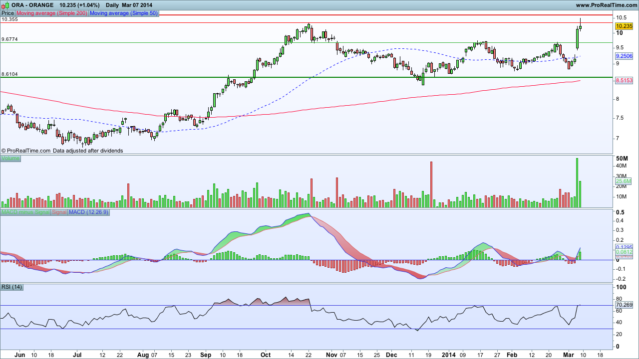Screen dimensions: 639x359
Task: Click the red 8.5153 moving average value tag
Action: pos(625,80)
